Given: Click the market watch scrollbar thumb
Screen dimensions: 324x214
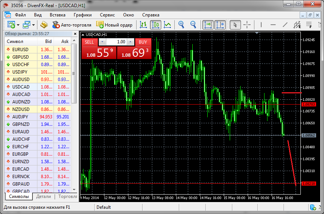Looking at the screenshot, I should pos(74,74).
